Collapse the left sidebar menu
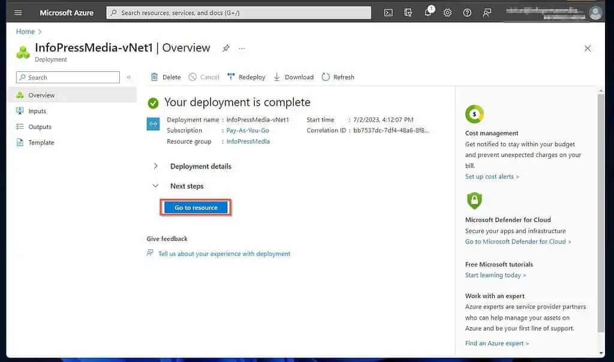Viewport: 614px width, 362px height. coord(128,77)
